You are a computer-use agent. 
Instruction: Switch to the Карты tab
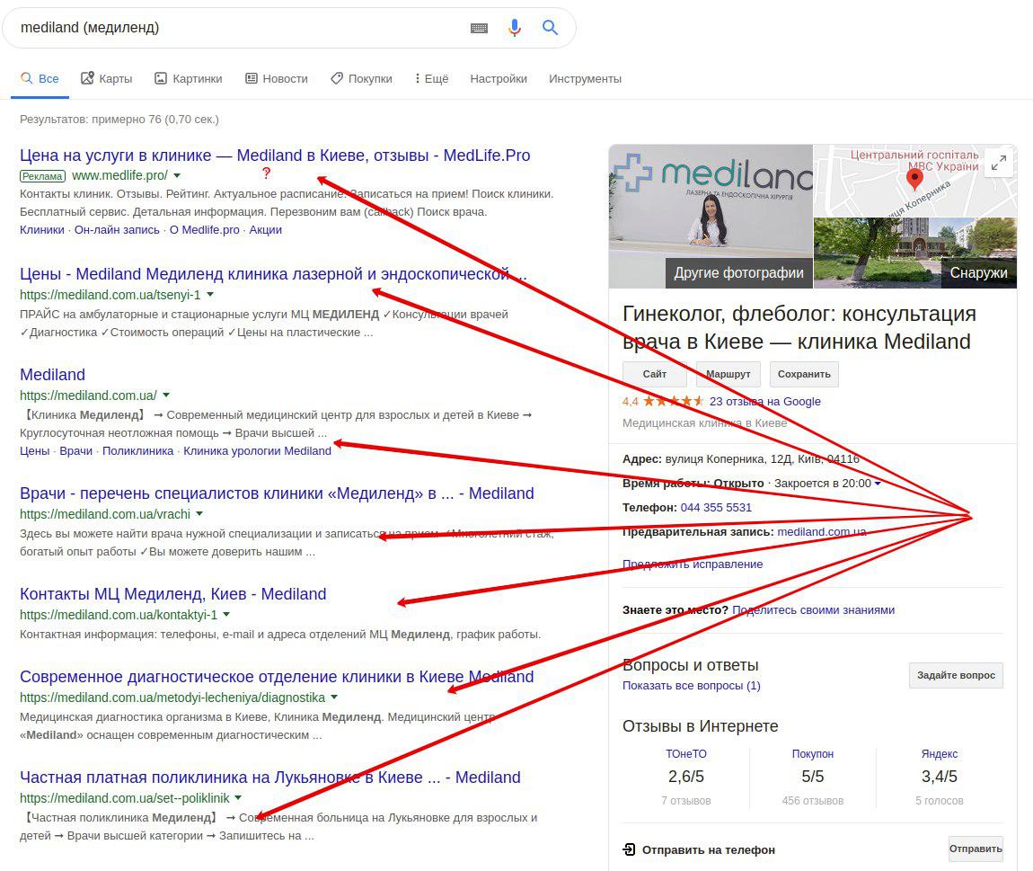tap(106, 78)
